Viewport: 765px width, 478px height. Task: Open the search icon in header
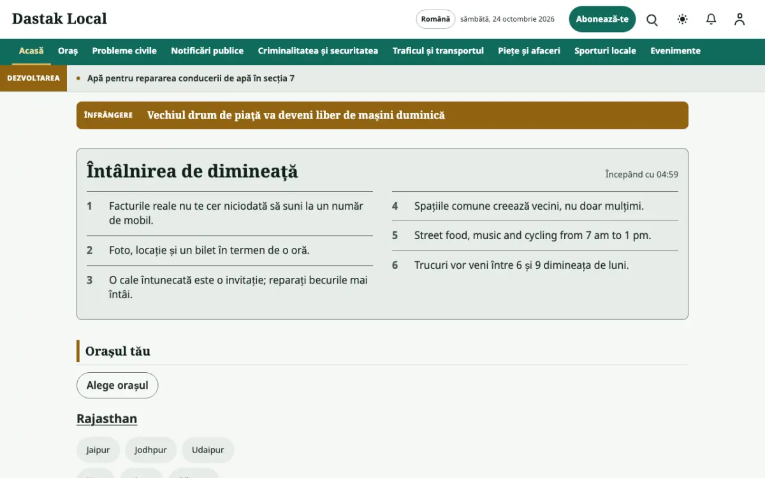click(652, 19)
